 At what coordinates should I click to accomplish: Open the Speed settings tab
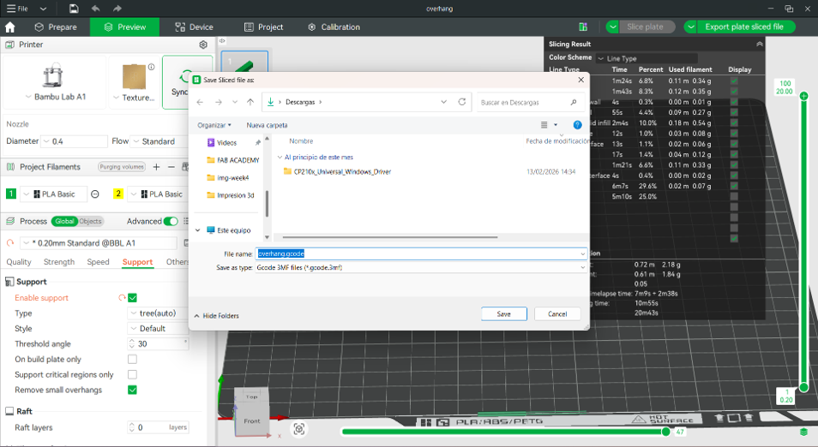(x=98, y=262)
